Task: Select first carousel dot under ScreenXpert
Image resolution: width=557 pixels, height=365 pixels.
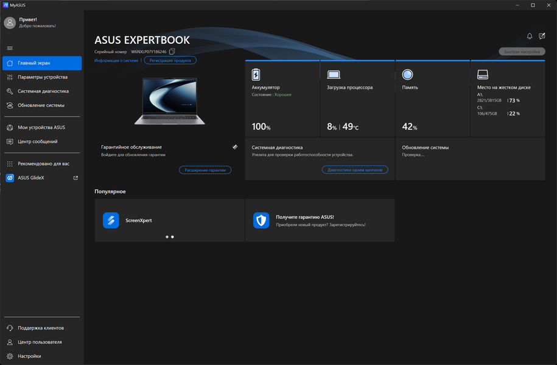Action: (167, 237)
